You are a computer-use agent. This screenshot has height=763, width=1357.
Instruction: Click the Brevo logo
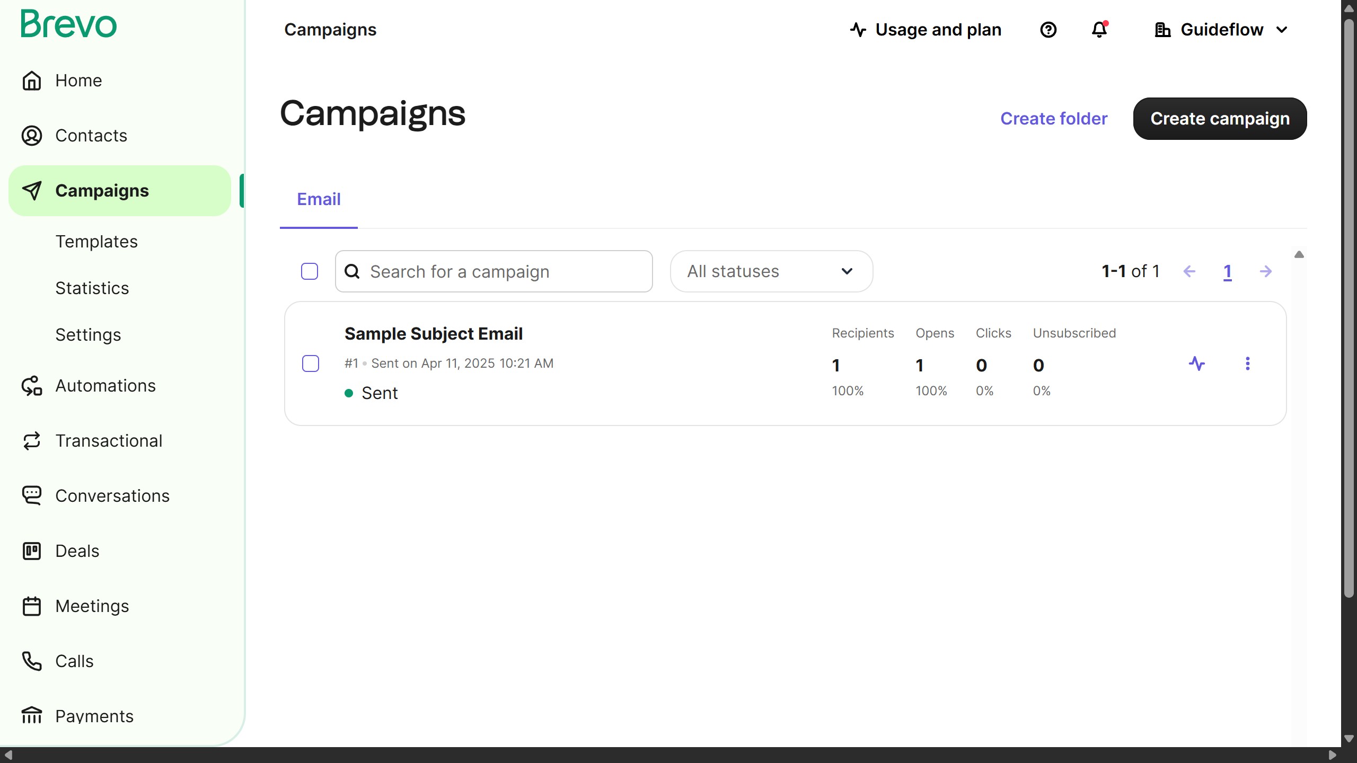pos(69,24)
